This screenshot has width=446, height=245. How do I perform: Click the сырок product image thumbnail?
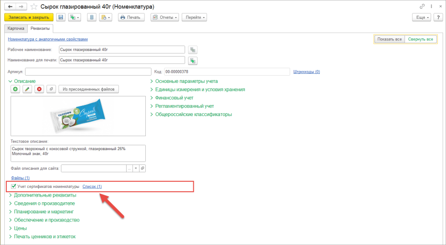click(78, 116)
